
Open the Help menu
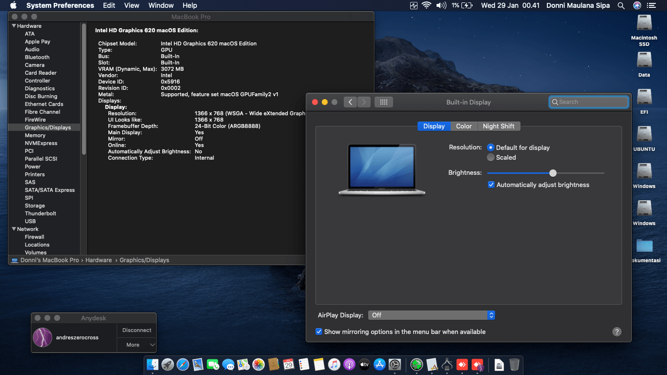pyautogui.click(x=189, y=5)
